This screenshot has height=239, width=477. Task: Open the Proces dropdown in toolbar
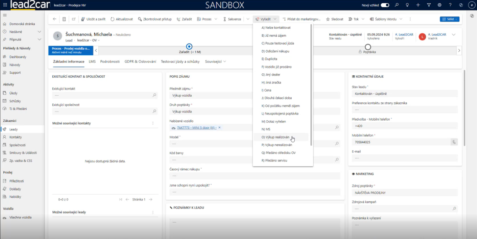coord(207,19)
